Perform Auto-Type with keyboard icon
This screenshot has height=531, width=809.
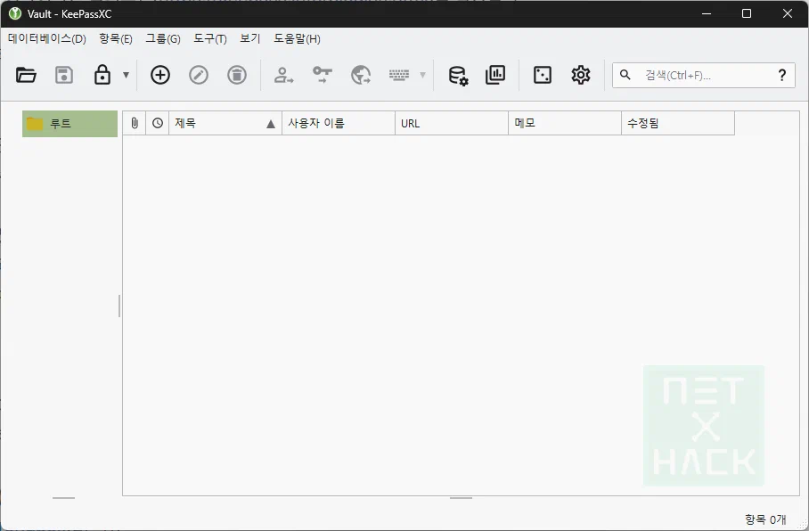pyautogui.click(x=399, y=76)
